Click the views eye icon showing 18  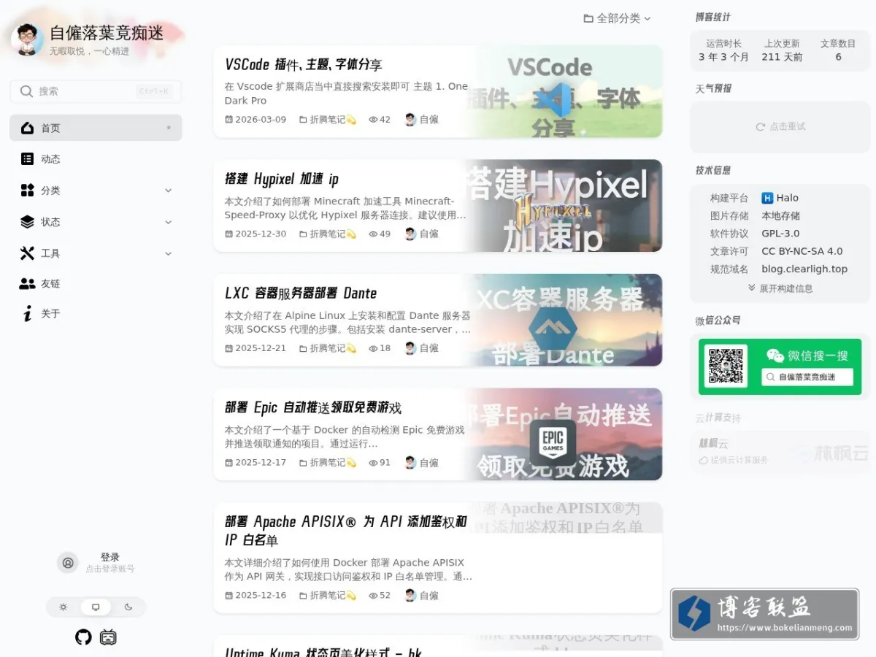click(373, 348)
